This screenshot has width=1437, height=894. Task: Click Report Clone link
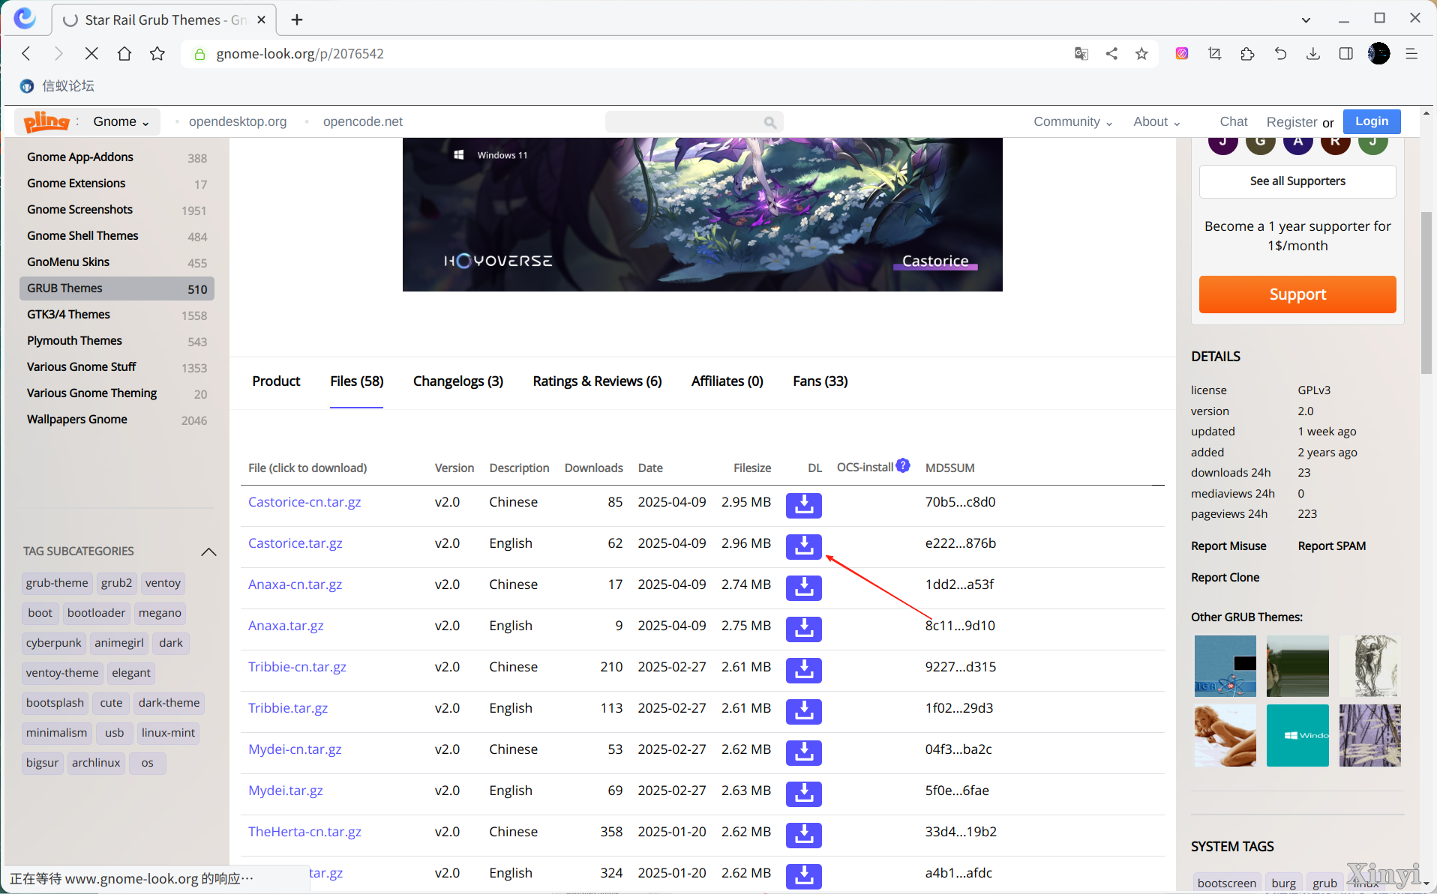(x=1225, y=578)
